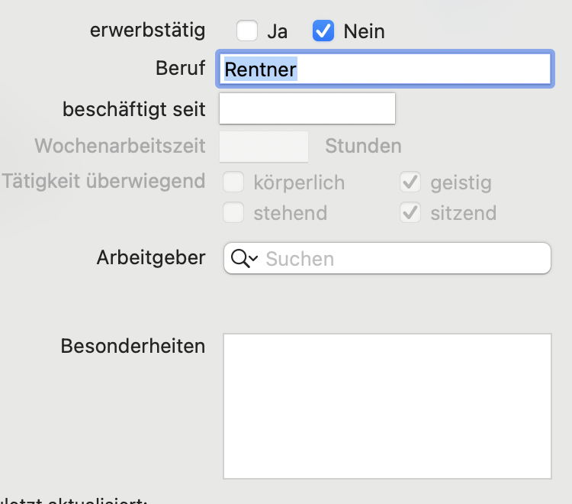Screen dimensions: 572x504
Task: Click the magnifier icon in Arbeitgeber search
Action: tap(239, 258)
